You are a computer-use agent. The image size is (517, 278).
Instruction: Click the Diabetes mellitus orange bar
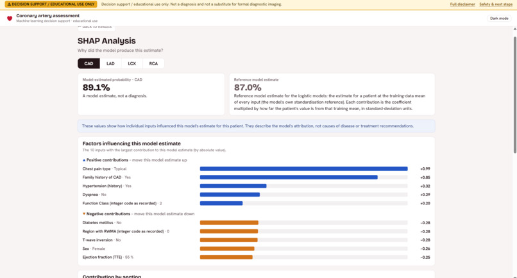click(x=229, y=223)
